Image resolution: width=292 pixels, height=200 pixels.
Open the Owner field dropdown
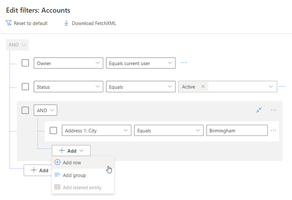pos(67,63)
